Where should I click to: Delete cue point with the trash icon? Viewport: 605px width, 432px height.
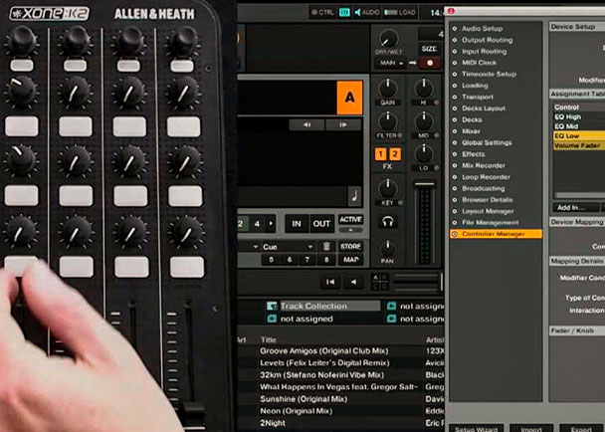click(326, 246)
